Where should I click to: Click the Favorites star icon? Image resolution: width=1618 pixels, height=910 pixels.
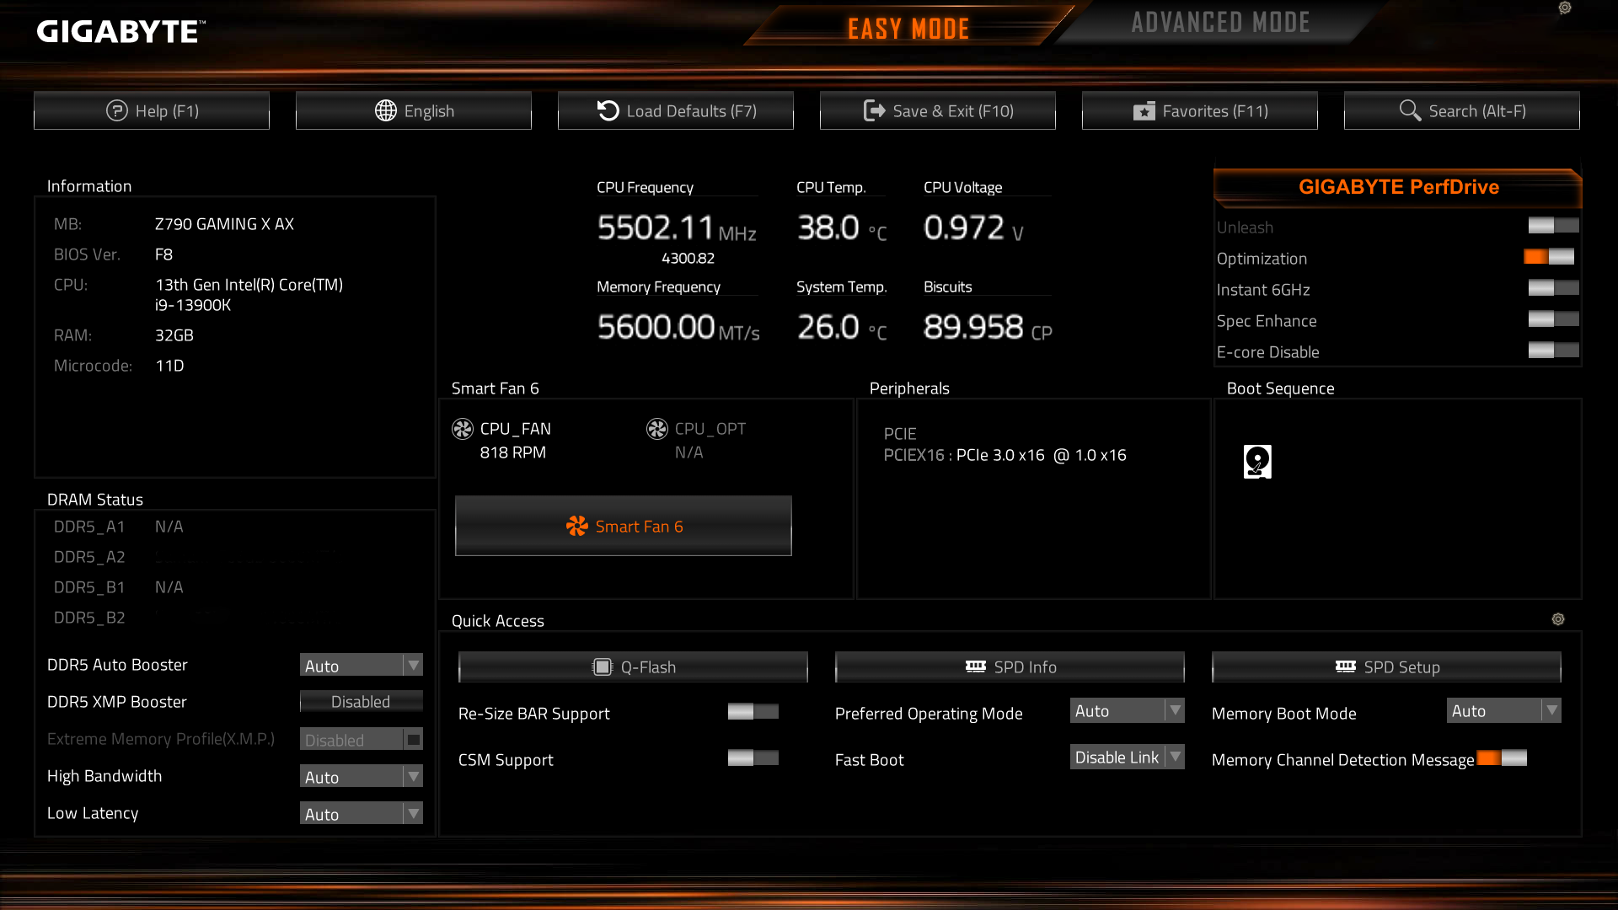click(x=1145, y=110)
